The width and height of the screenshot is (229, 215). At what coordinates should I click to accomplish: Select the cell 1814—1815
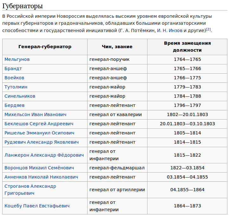[x=187, y=142]
